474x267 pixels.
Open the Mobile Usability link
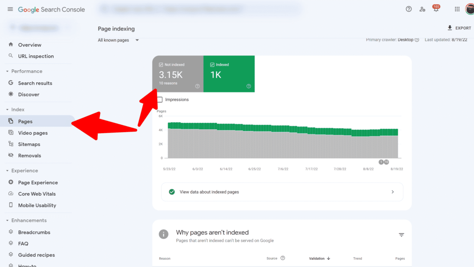(x=37, y=205)
